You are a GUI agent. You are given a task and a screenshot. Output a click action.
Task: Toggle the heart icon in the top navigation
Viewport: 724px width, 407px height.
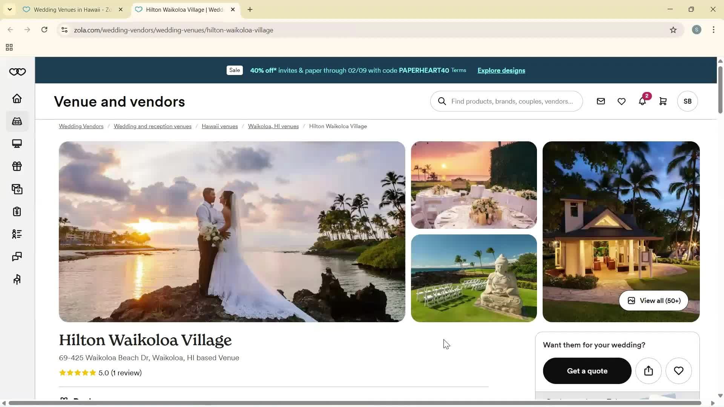621,101
